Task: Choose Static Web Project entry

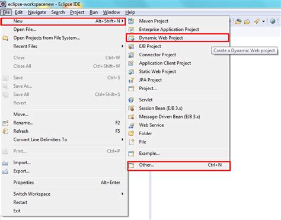Action: [x=178, y=72]
